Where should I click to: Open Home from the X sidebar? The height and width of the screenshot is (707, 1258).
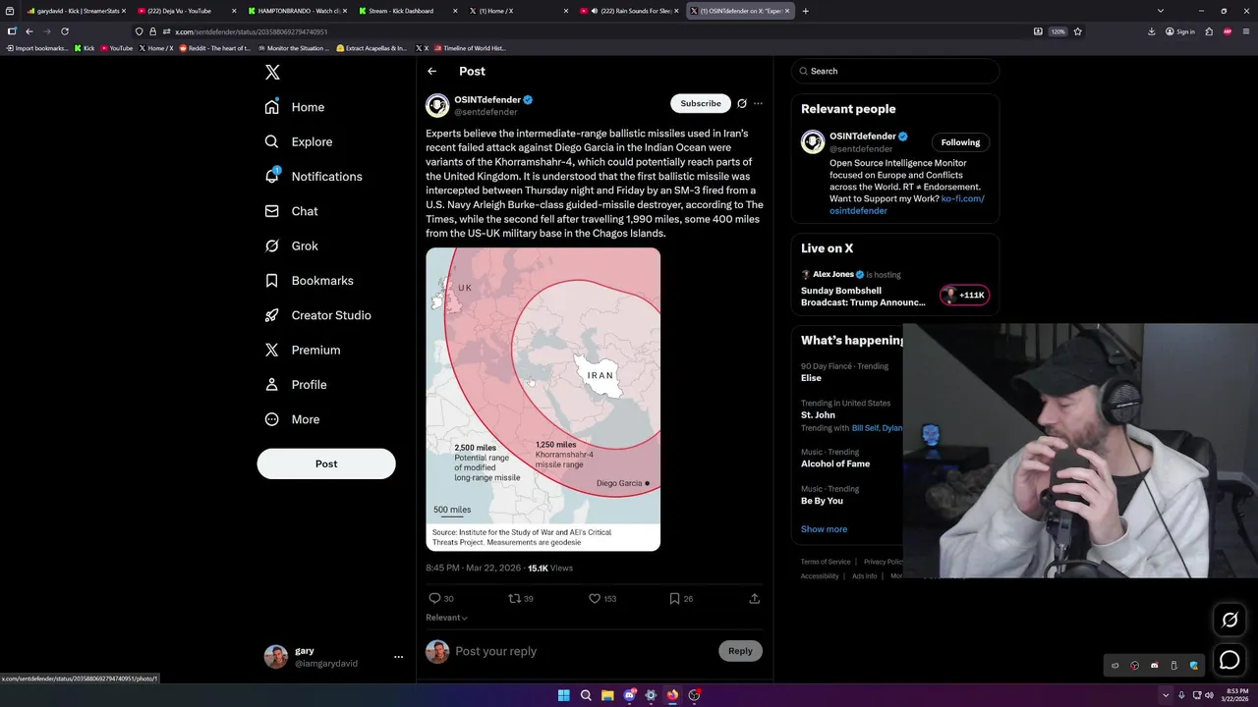(x=295, y=107)
